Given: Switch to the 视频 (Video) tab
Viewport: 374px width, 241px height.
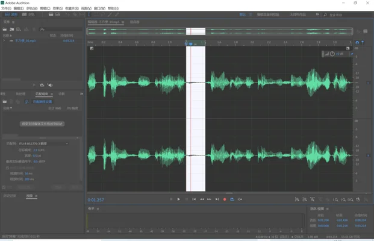Looking at the screenshot, I should pyautogui.click(x=30, y=196).
